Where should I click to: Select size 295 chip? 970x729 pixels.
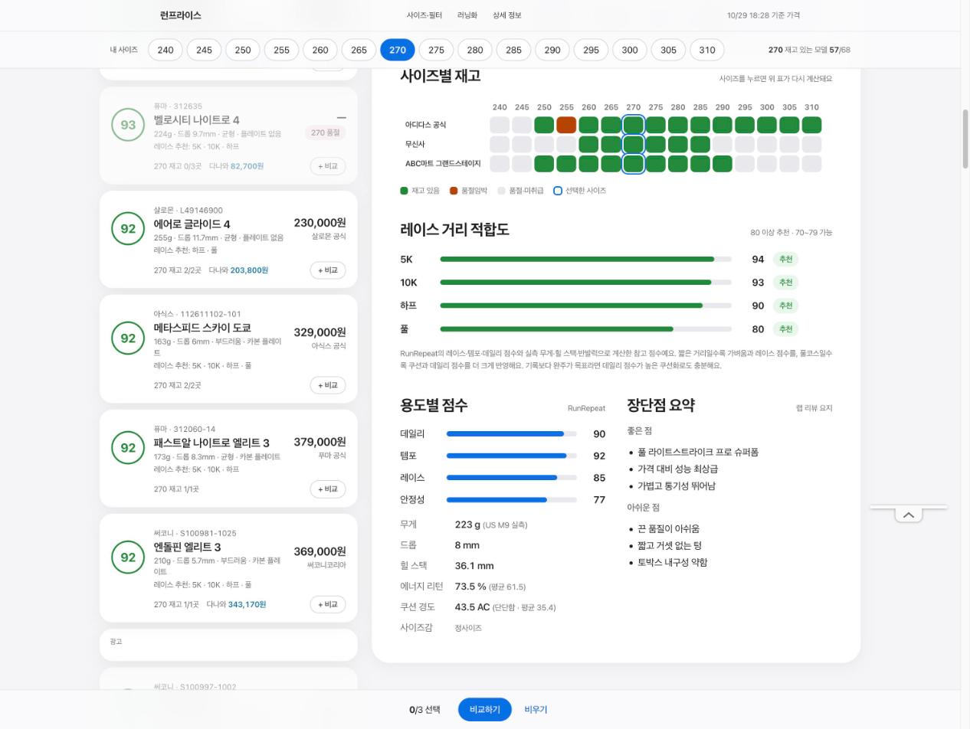[x=591, y=50]
